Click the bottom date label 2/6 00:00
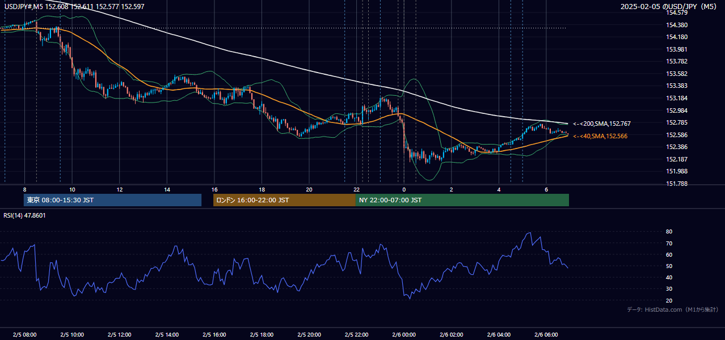Screen dimensions: 725x340 tap(403, 334)
